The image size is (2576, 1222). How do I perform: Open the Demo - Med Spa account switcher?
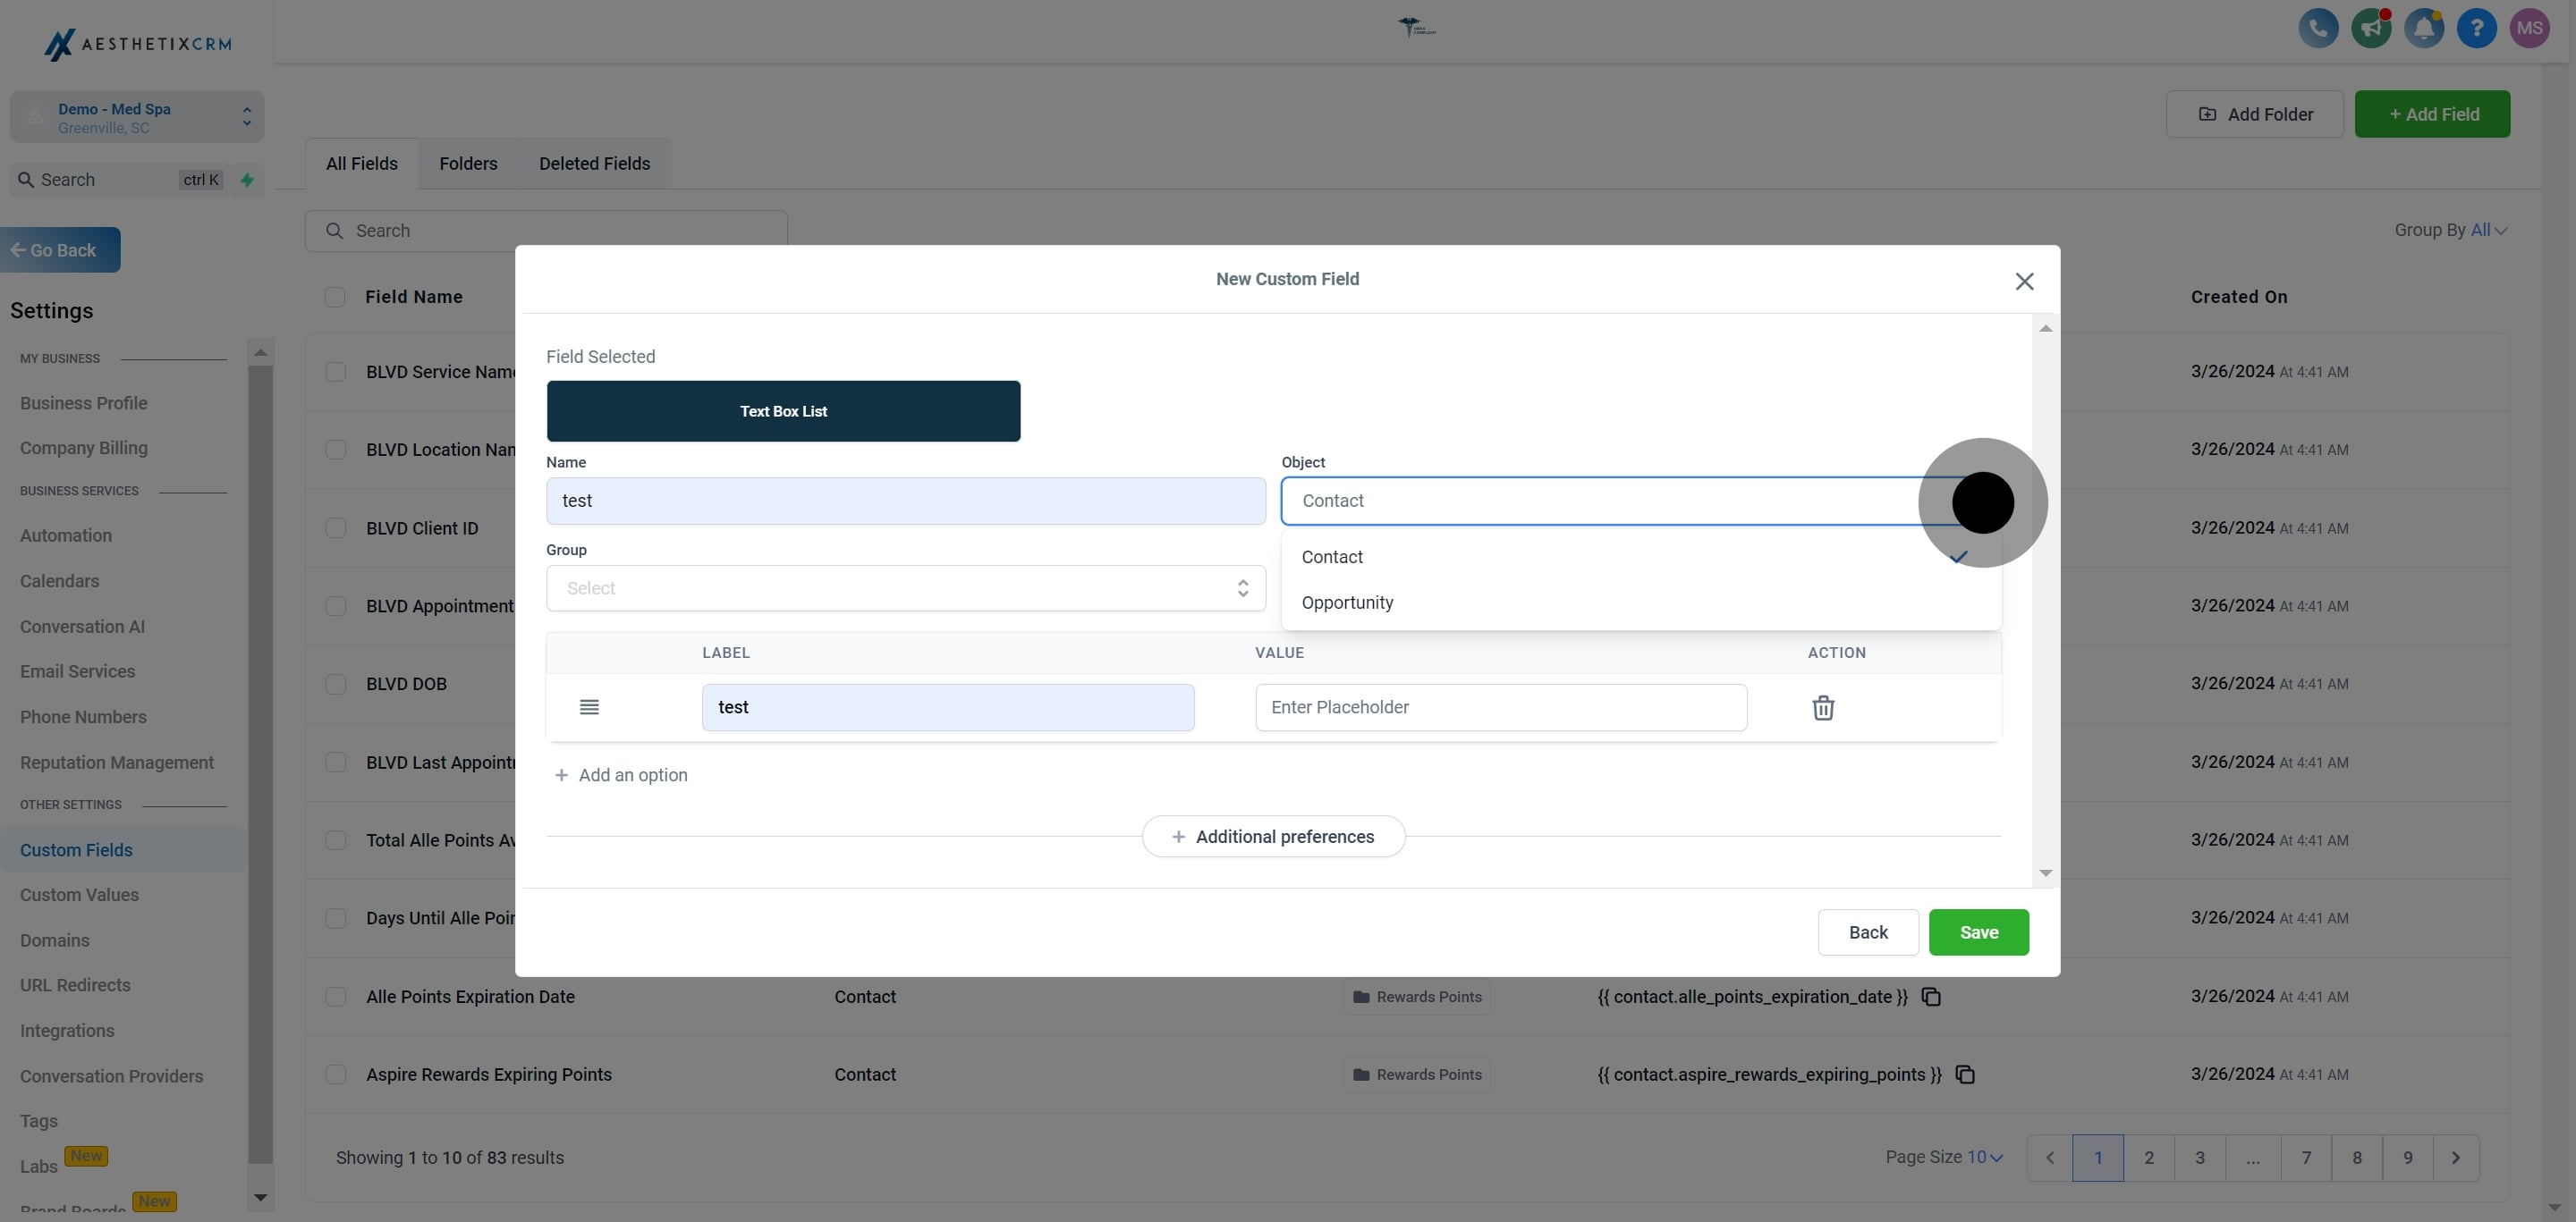click(x=137, y=117)
